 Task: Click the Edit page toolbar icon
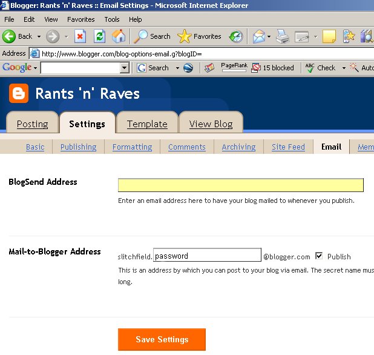pos(302,36)
